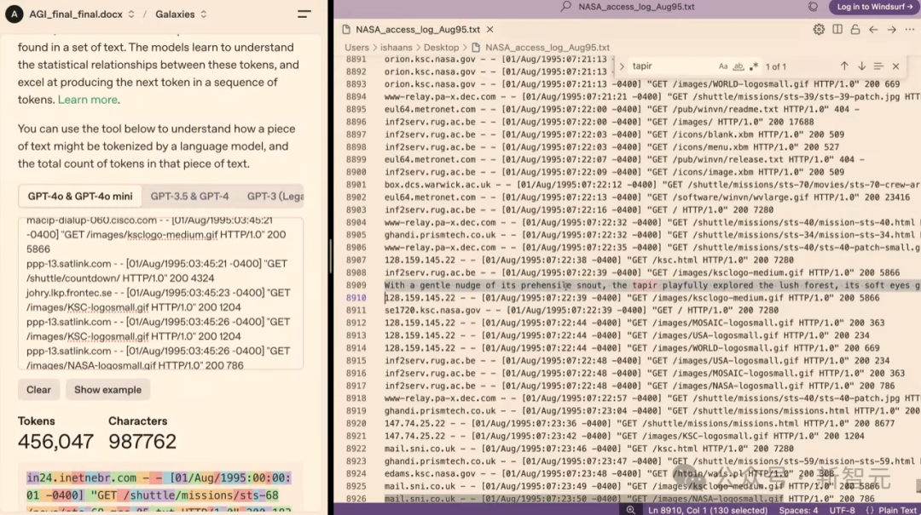This screenshot has height=515, width=921.
Task: Click search magnifier in title bar command center
Action: [565, 7]
